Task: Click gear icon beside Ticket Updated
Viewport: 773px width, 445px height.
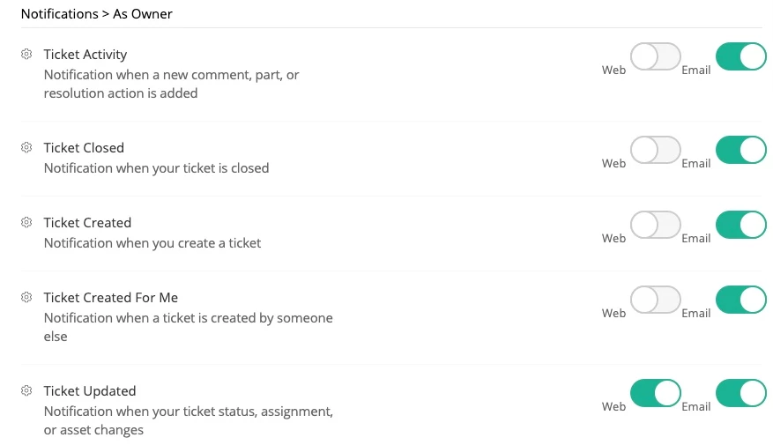Action: [26, 391]
